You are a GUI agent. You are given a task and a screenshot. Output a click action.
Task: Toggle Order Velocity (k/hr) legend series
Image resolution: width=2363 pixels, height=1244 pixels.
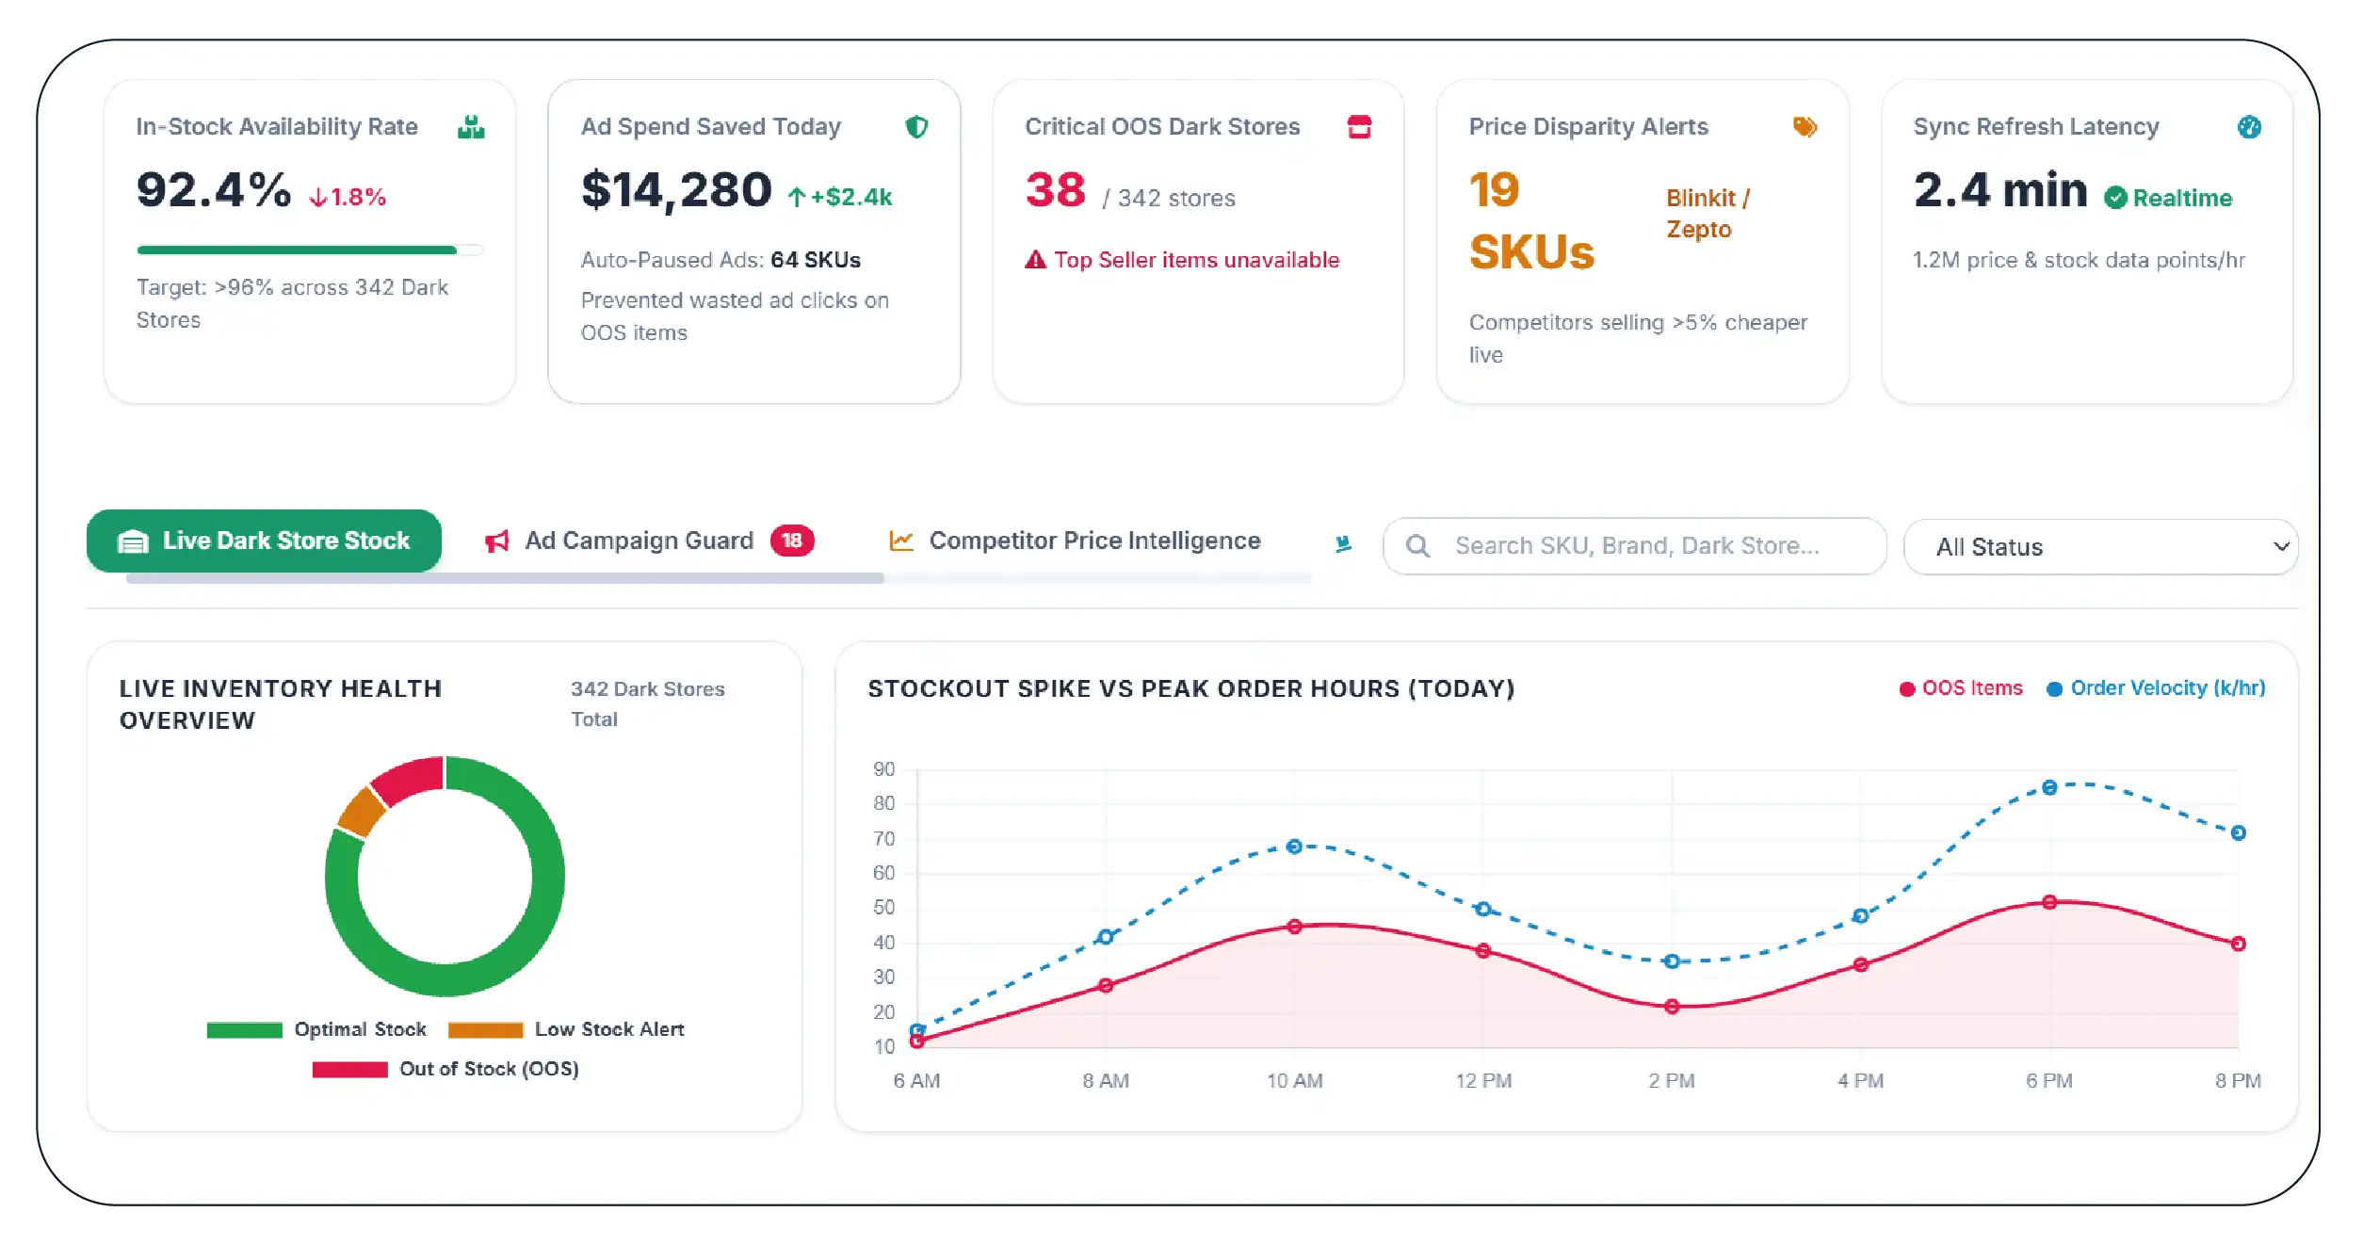pos(2156,688)
